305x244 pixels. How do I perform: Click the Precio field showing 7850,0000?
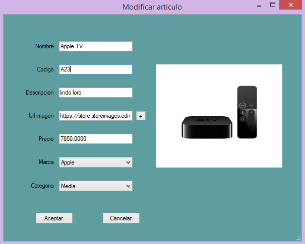coord(96,139)
